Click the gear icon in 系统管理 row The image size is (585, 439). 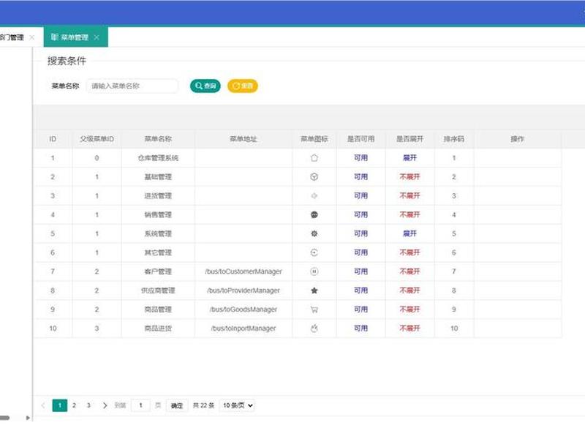314,233
